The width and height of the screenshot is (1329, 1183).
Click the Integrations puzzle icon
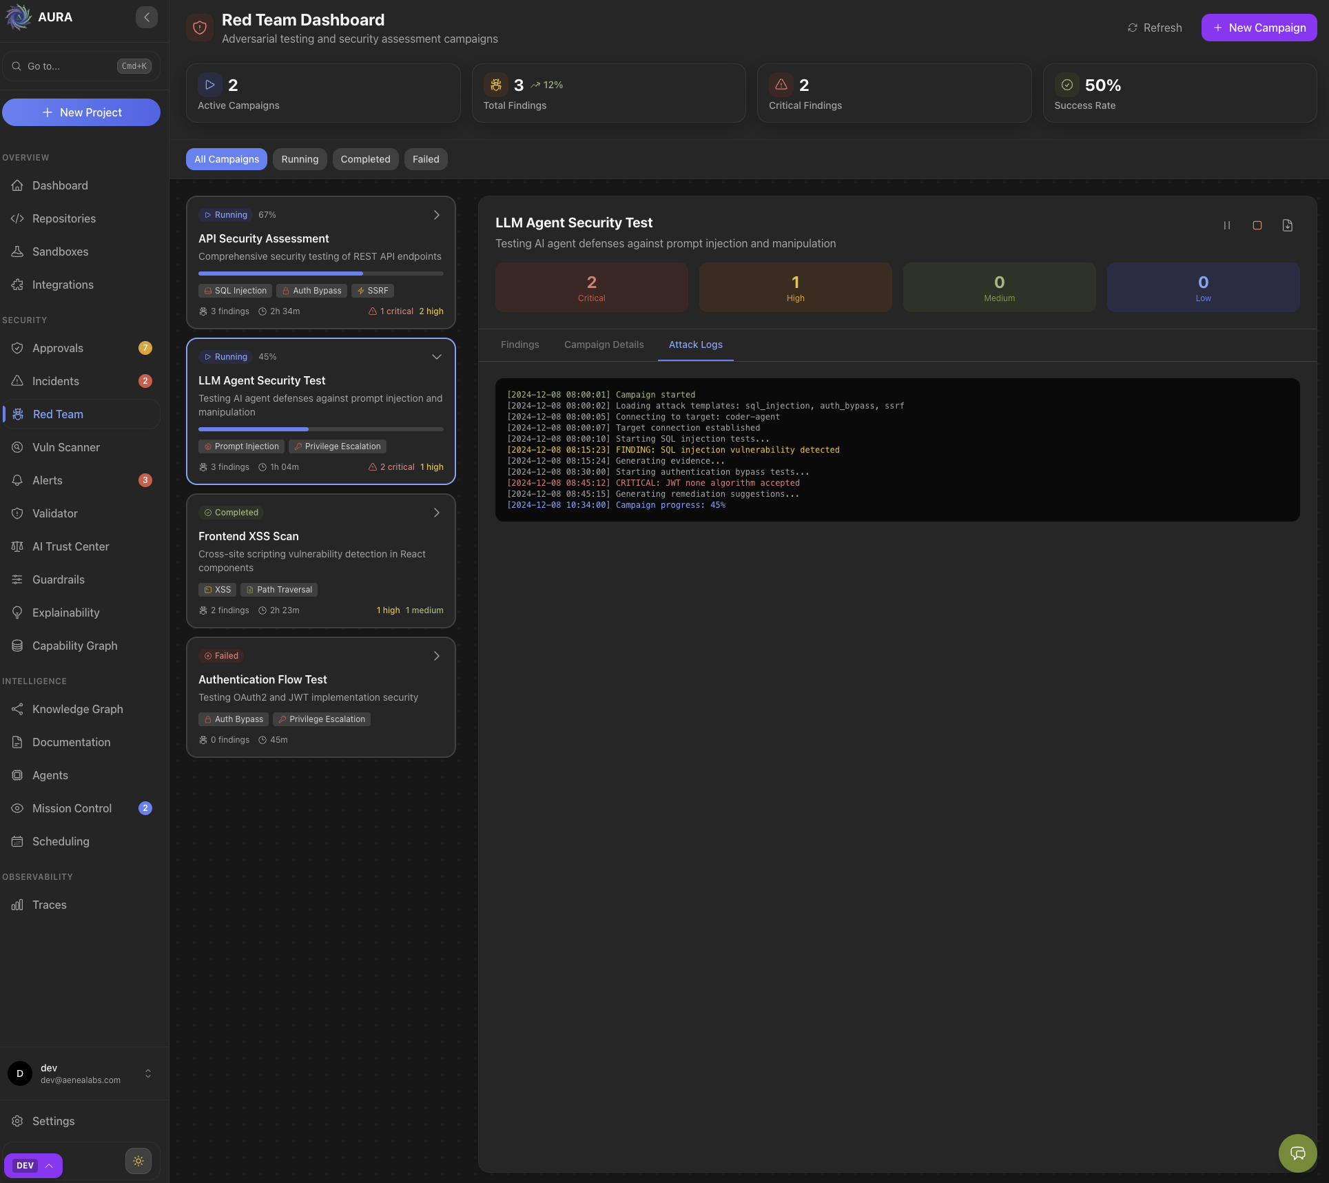(17, 285)
